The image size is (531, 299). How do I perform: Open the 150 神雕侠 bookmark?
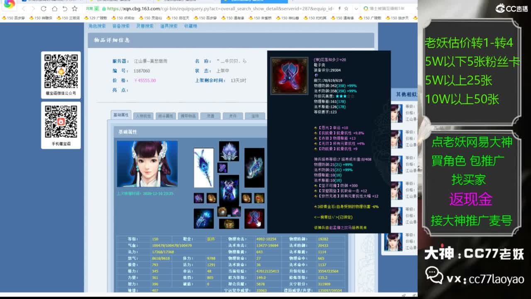point(40,18)
